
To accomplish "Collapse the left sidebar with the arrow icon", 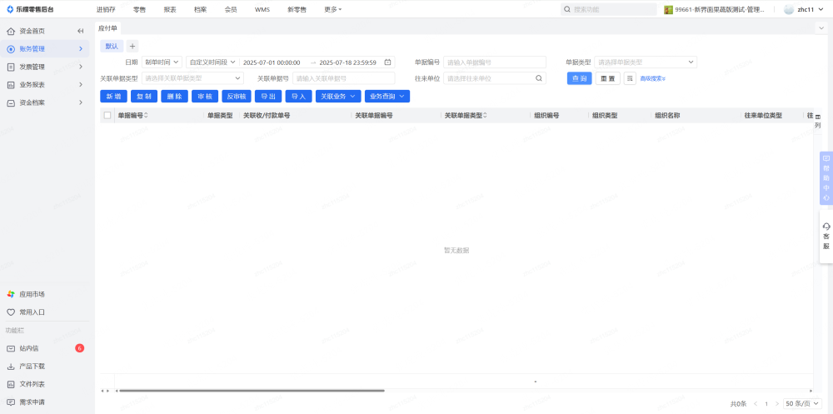I will [x=80, y=31].
